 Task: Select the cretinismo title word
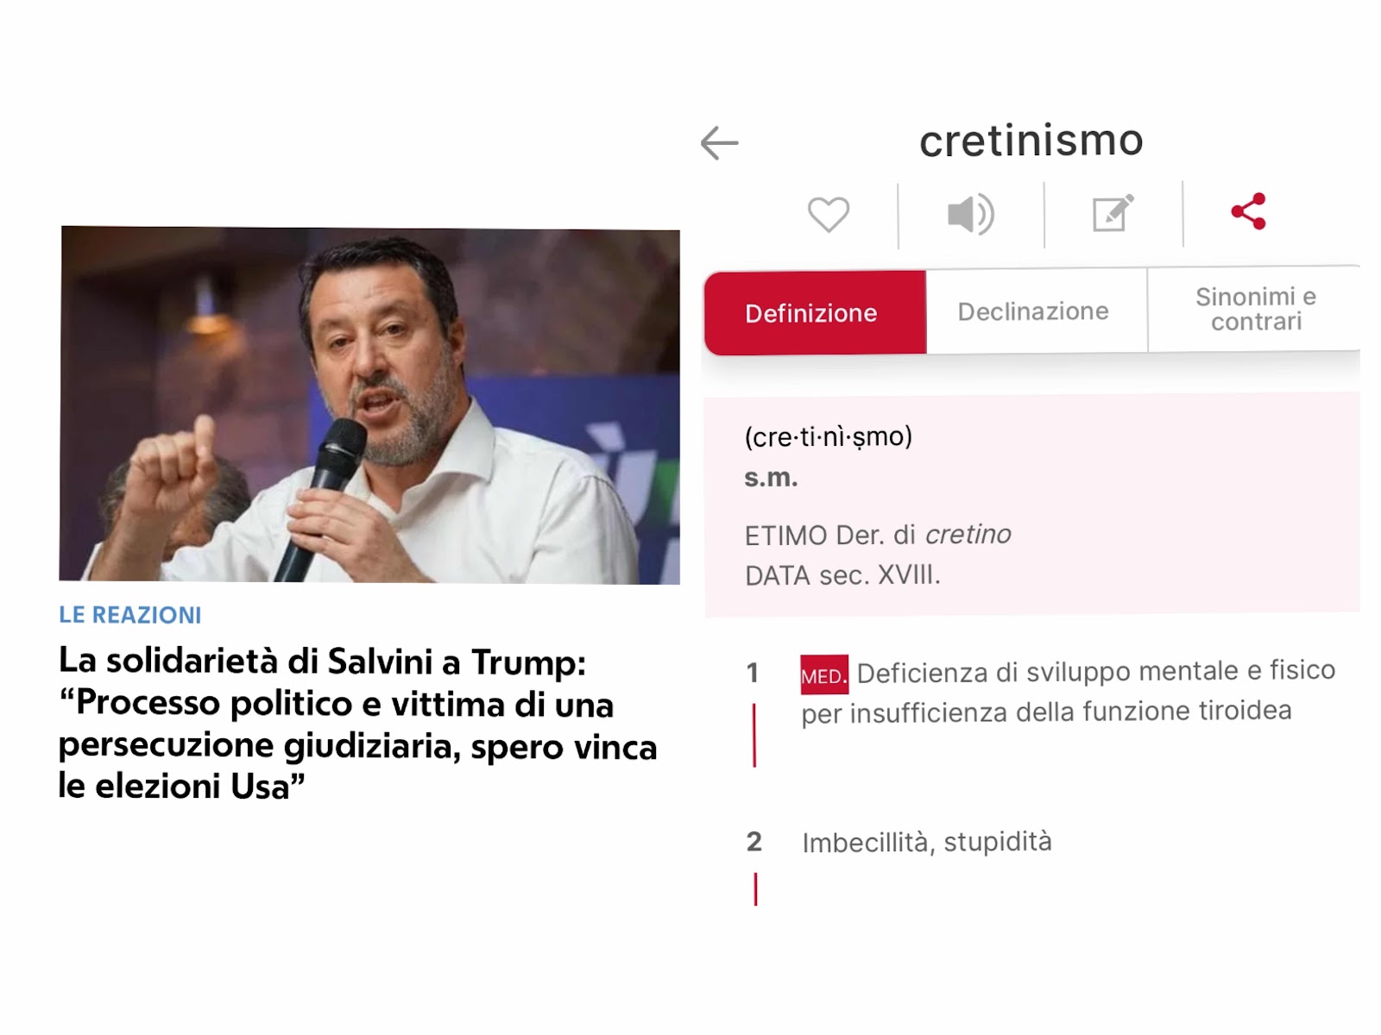pos(1031,141)
